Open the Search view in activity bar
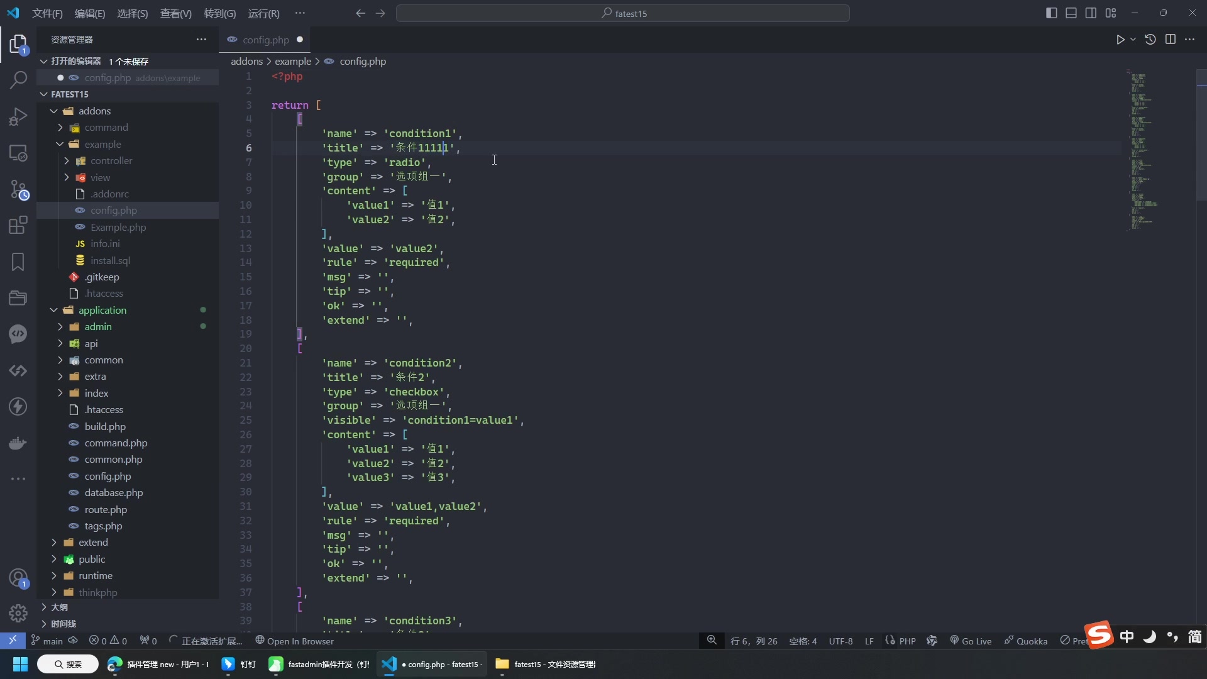The height and width of the screenshot is (679, 1207). 18,80
